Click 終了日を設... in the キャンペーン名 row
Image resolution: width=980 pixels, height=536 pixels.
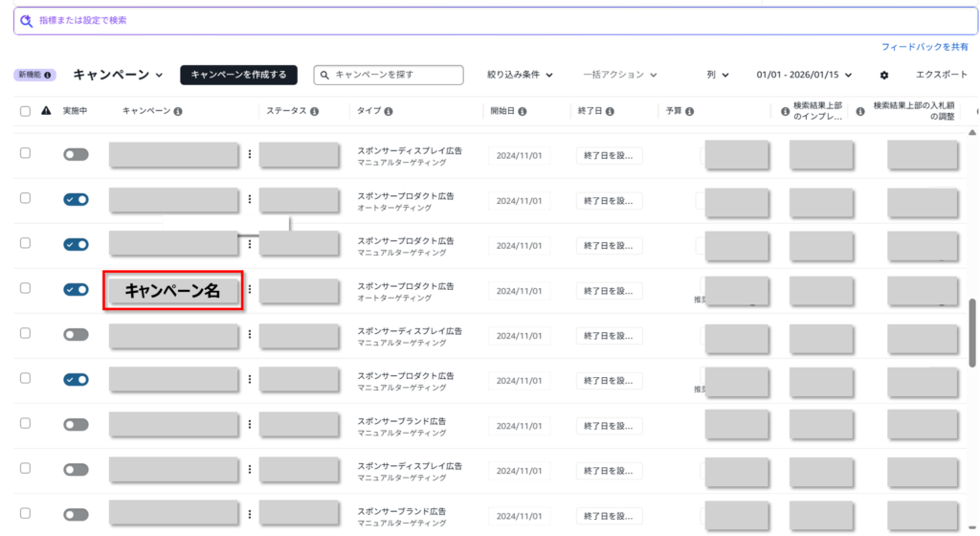(609, 290)
